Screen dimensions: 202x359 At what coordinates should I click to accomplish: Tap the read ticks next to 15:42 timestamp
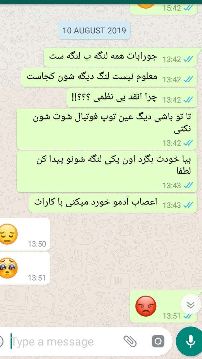point(188,8)
